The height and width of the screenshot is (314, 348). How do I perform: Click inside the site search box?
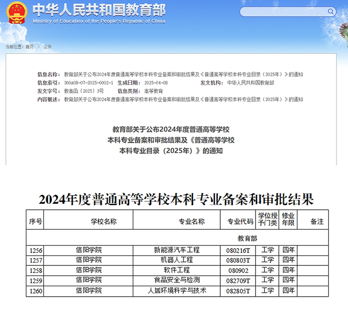pos(283,11)
